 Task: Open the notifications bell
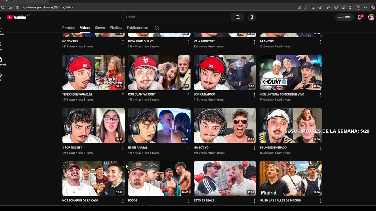[x=360, y=17]
